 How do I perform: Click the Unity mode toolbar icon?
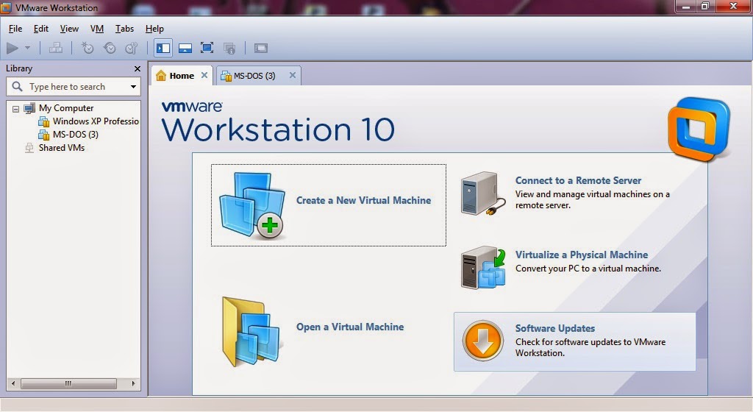click(229, 48)
